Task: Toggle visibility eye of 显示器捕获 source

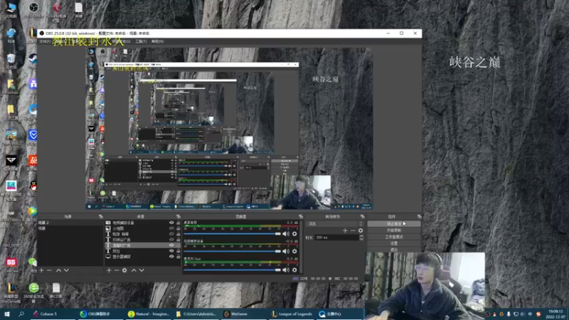Action: coord(171,257)
